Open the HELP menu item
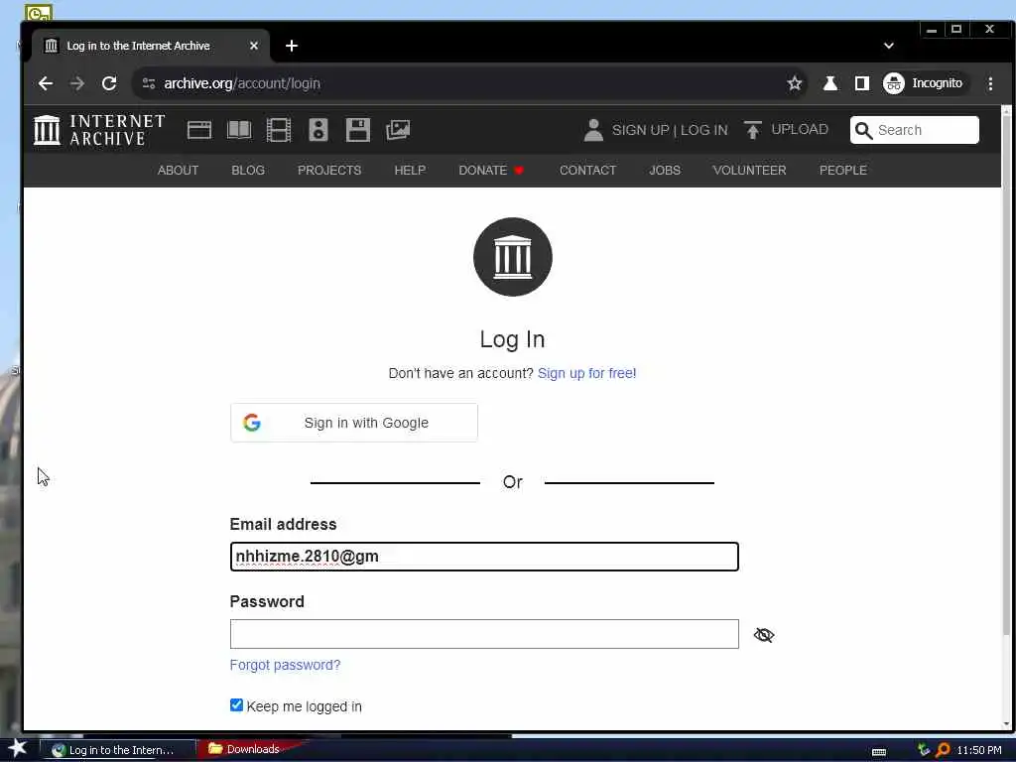Viewport: 1016px width, 762px height. pos(410,170)
